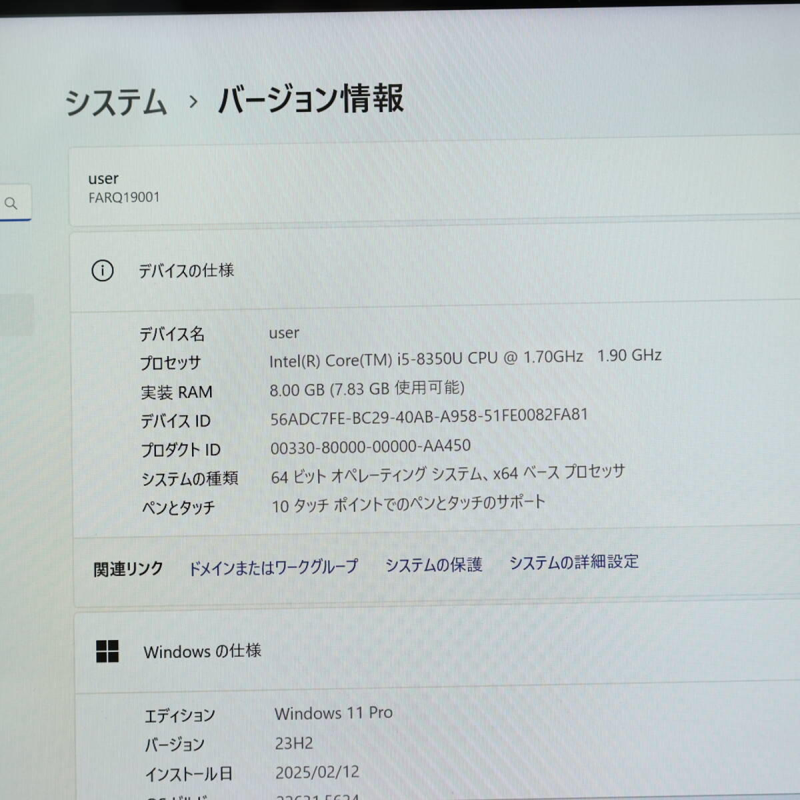Click the デバイス名 label
This screenshot has width=800, height=800.
[x=172, y=334]
